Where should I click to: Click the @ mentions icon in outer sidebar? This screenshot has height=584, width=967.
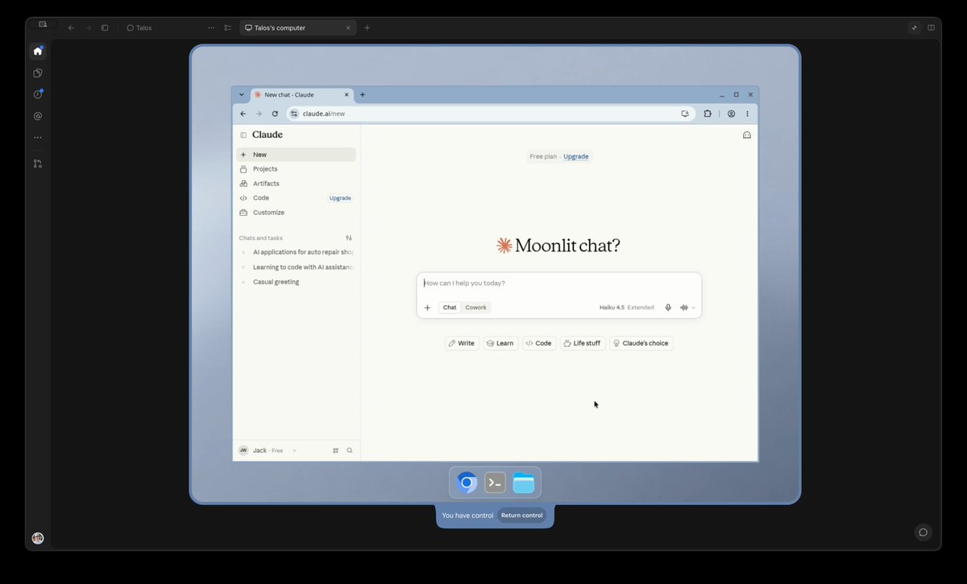coord(38,116)
